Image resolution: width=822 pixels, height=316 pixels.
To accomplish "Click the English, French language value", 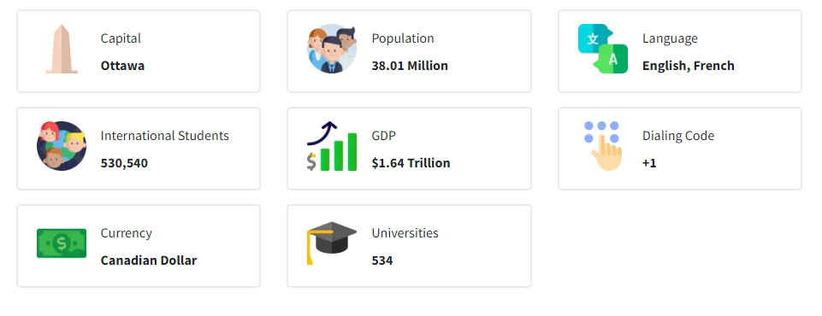I will [689, 66].
